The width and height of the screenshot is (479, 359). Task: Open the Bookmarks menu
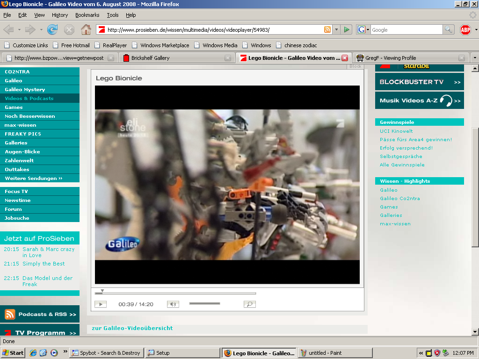pyautogui.click(x=87, y=15)
